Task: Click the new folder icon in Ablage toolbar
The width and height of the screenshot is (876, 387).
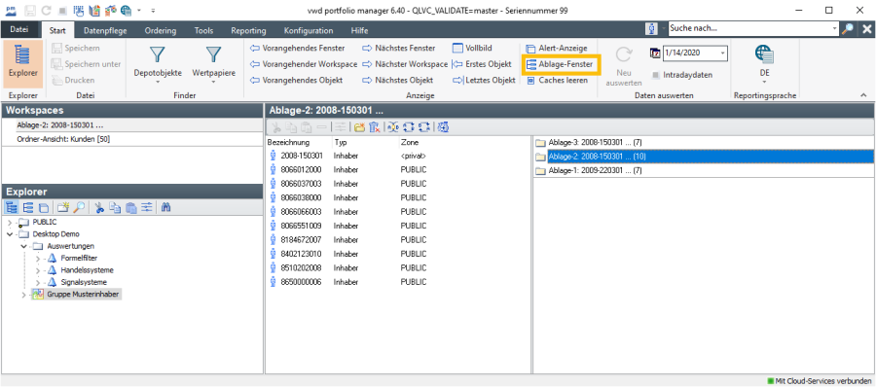Action: click(359, 127)
